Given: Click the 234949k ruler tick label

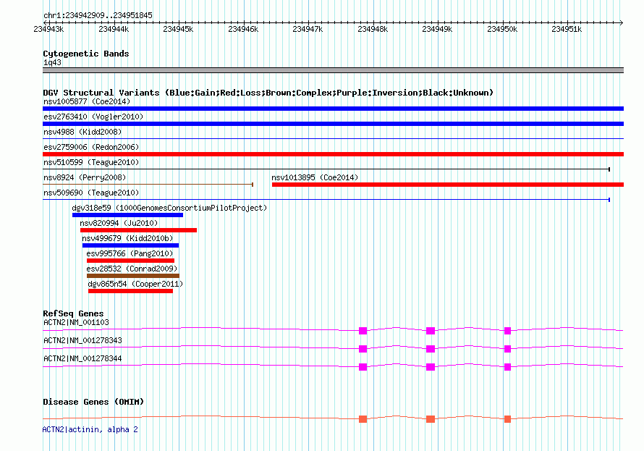Looking at the screenshot, I should pos(437,29).
